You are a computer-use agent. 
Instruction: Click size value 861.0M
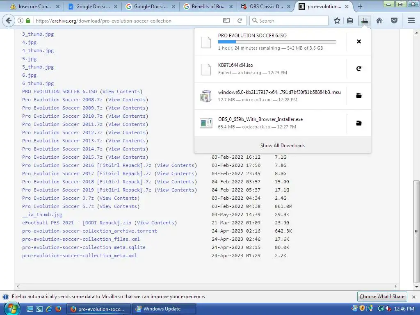tap(283, 207)
